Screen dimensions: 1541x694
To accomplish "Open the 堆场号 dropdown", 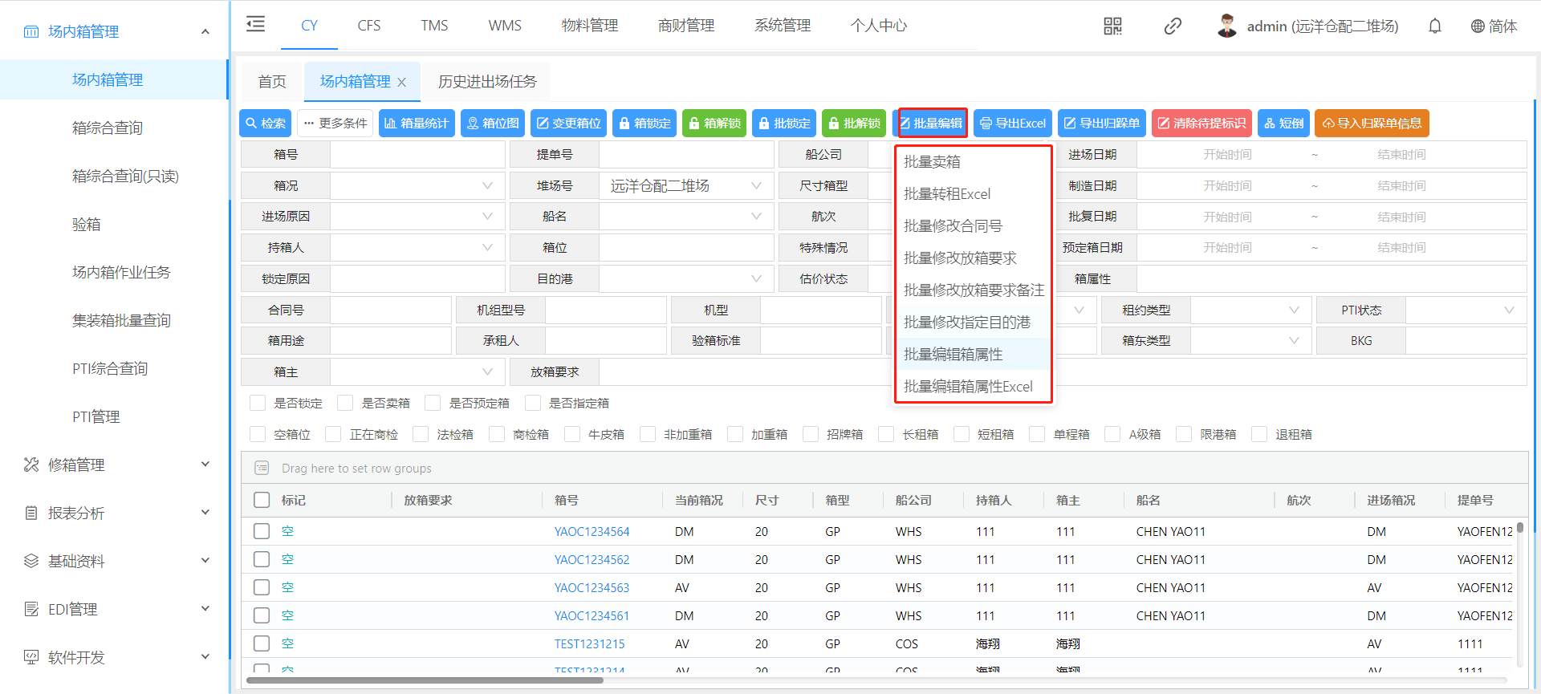I will [685, 186].
